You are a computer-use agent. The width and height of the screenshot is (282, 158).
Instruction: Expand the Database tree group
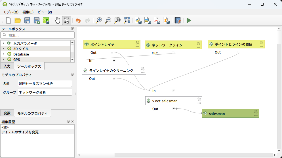[x=3, y=54]
